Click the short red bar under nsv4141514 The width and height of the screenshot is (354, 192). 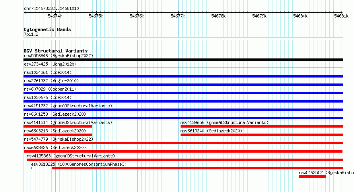[x=58, y=126]
